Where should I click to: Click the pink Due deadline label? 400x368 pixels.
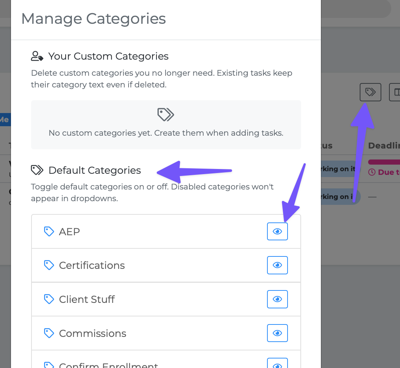(385, 172)
